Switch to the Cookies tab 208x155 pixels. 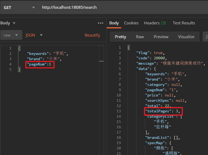tap(131, 23)
